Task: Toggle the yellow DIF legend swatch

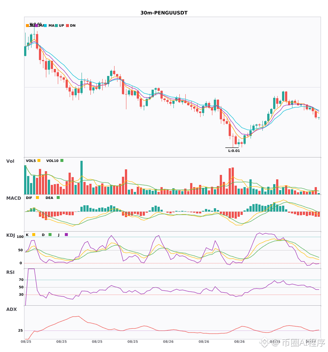Action: pyautogui.click(x=37, y=197)
